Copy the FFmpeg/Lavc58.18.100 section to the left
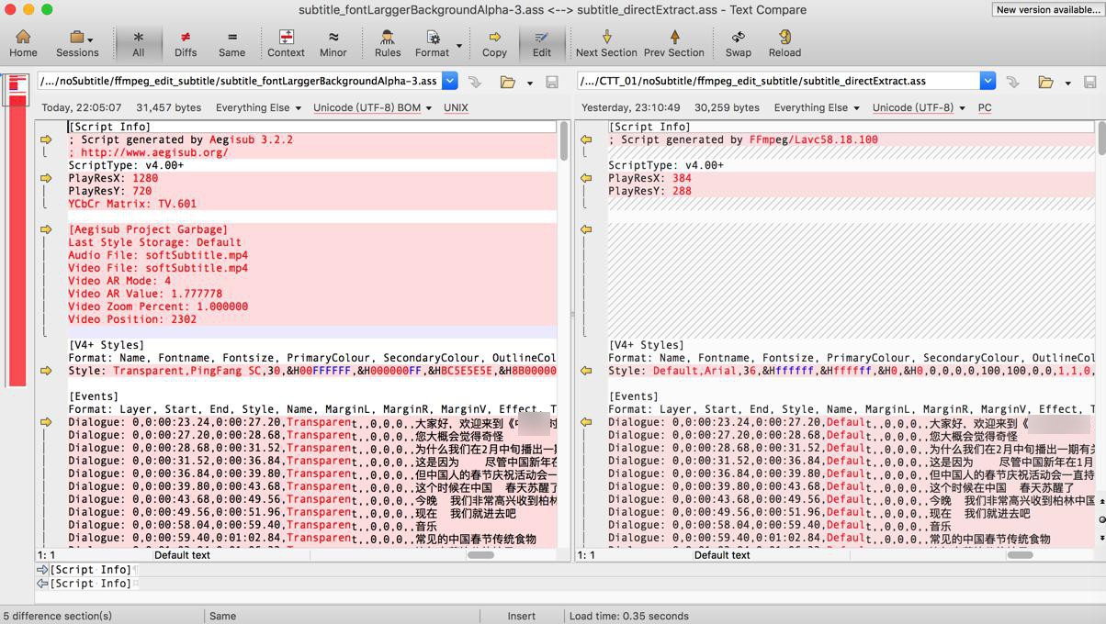This screenshot has width=1106, height=624. point(586,139)
